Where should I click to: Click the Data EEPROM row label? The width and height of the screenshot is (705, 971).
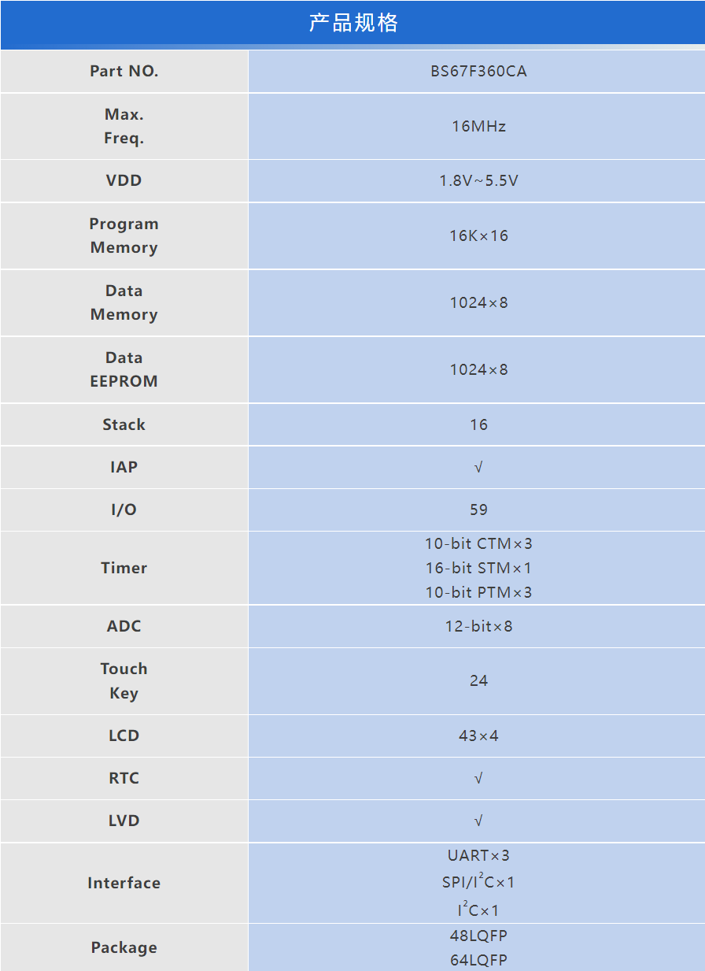coord(124,369)
